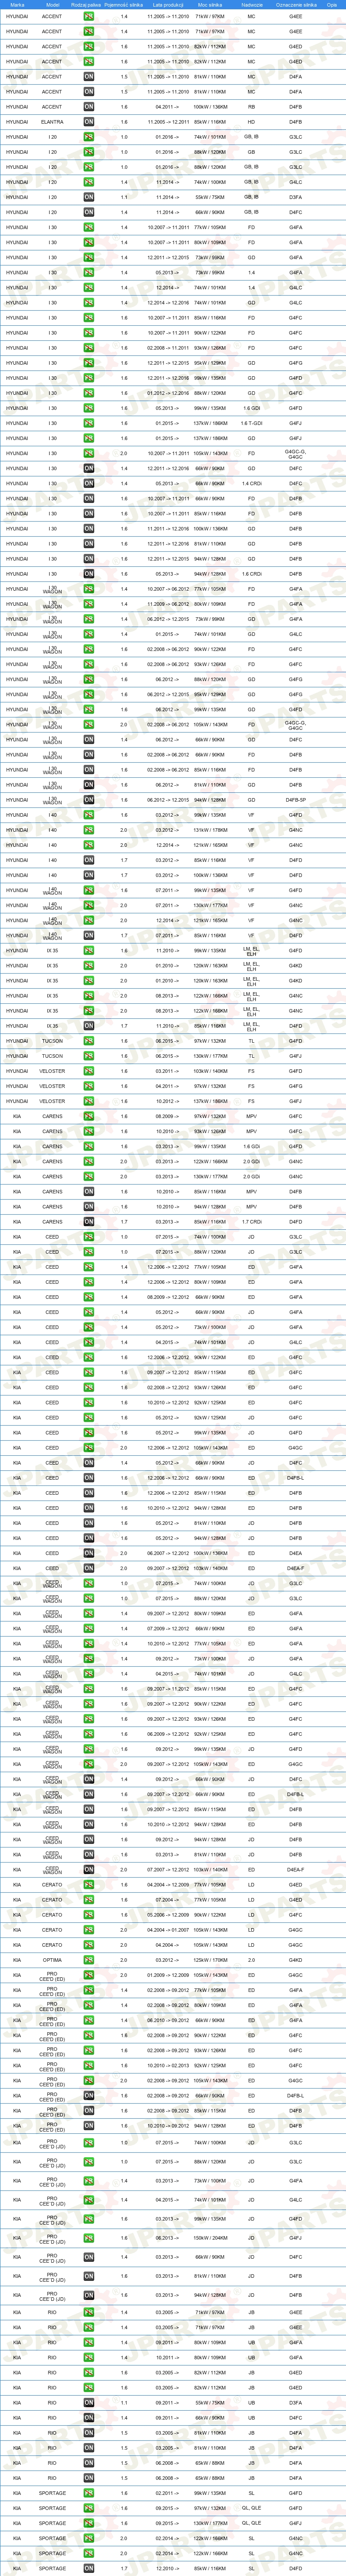Select 'RB' body cell in Accent row
Viewport: 346px width, 2576px height.
tap(251, 107)
